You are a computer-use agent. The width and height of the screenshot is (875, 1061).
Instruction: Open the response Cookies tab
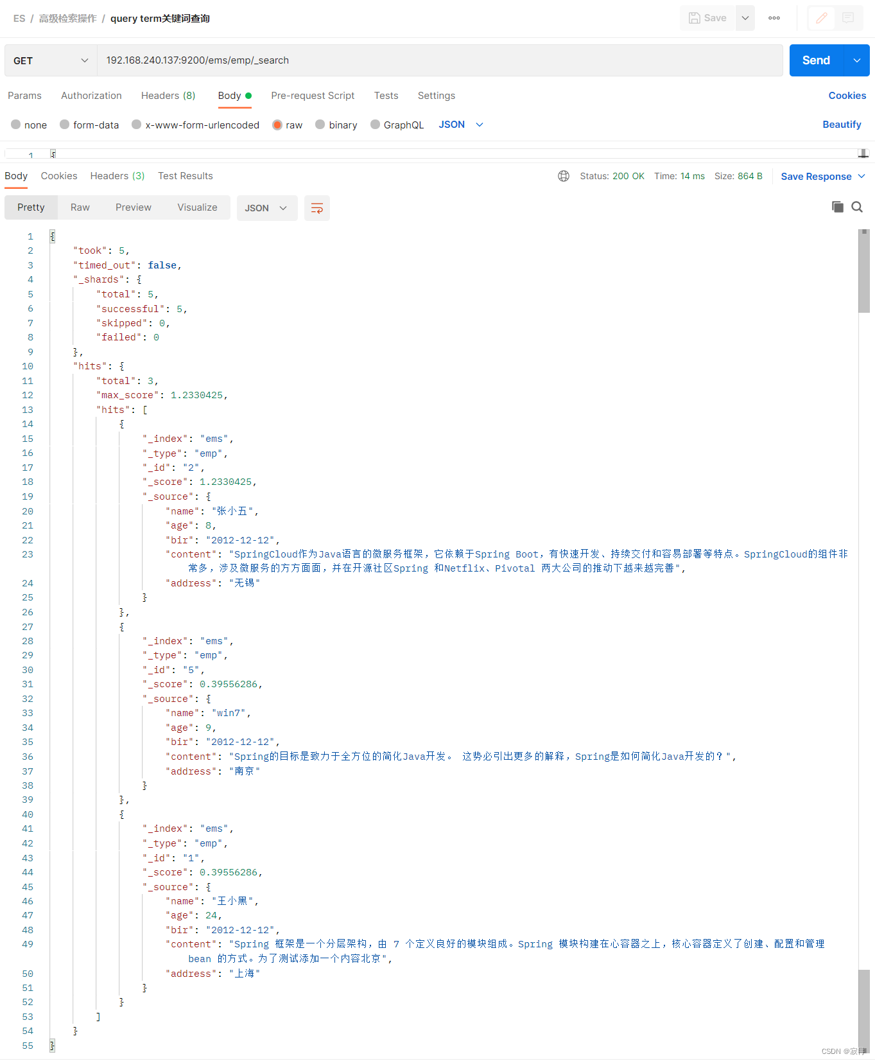click(x=59, y=176)
